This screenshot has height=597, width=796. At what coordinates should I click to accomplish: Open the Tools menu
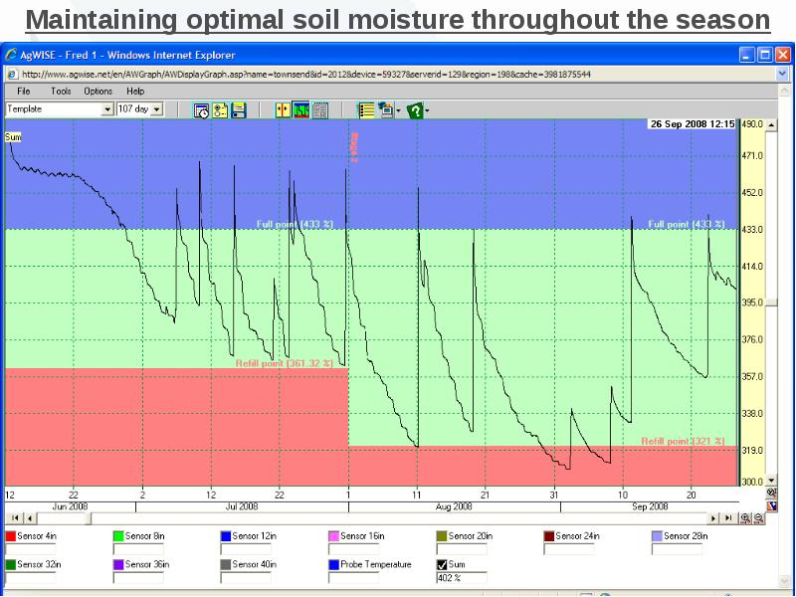point(61,91)
